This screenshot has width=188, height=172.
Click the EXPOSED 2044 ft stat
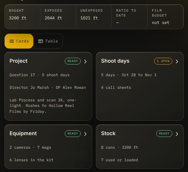58,17
